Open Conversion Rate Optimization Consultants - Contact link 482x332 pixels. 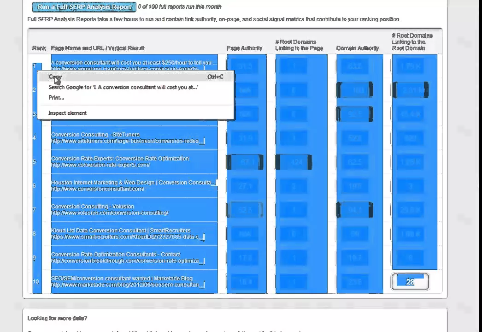pos(115,255)
